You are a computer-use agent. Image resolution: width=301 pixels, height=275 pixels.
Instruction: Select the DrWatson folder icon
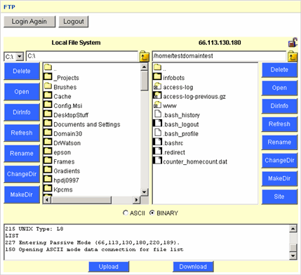point(48,142)
